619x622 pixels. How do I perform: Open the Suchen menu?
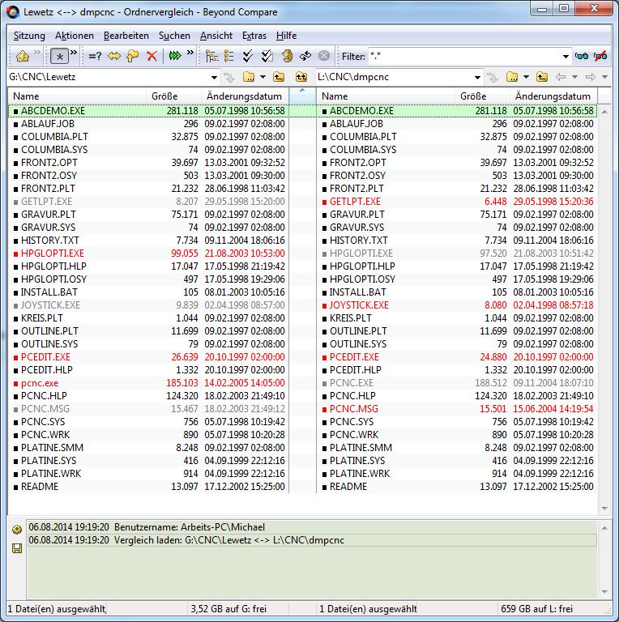pos(174,36)
